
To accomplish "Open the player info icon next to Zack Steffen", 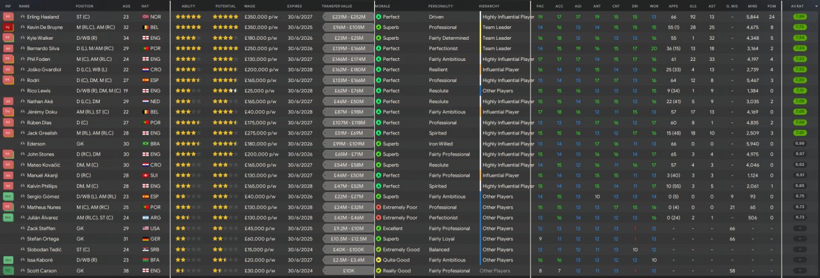I will coord(23,228).
